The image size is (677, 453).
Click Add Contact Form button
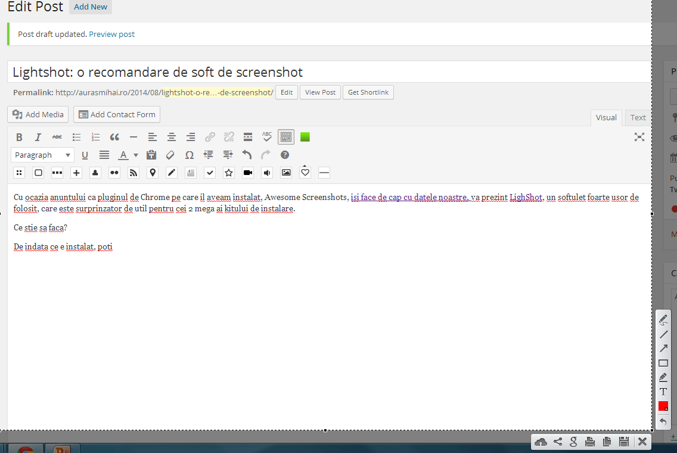pyautogui.click(x=117, y=114)
